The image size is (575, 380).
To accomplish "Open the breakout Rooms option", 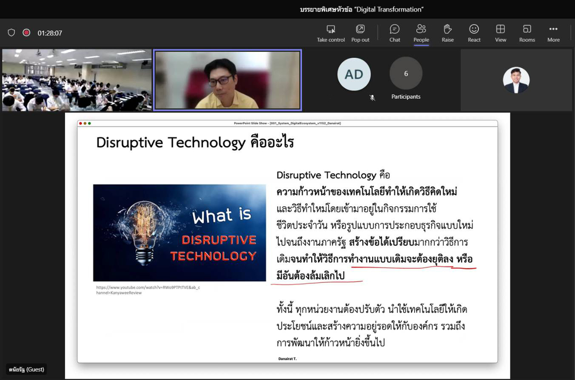I will click(x=527, y=33).
